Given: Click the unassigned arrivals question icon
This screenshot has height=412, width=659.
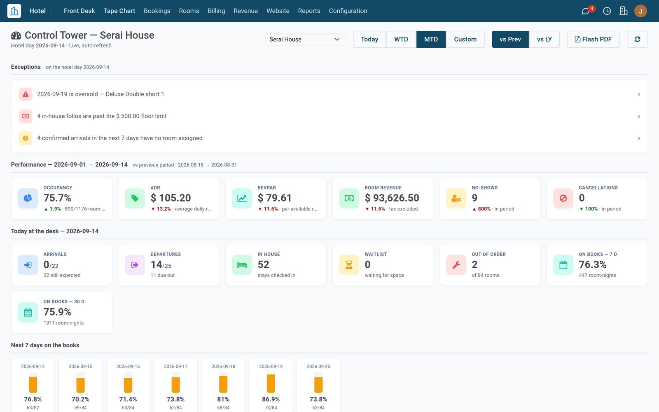Looking at the screenshot, I should click(26, 138).
